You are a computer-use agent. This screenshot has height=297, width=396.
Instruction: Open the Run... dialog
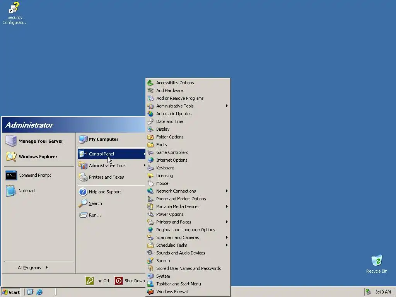pos(111,215)
